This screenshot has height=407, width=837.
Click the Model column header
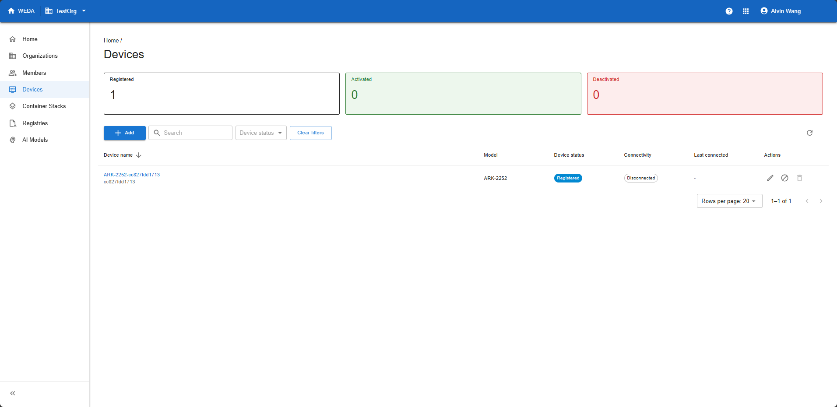point(491,155)
